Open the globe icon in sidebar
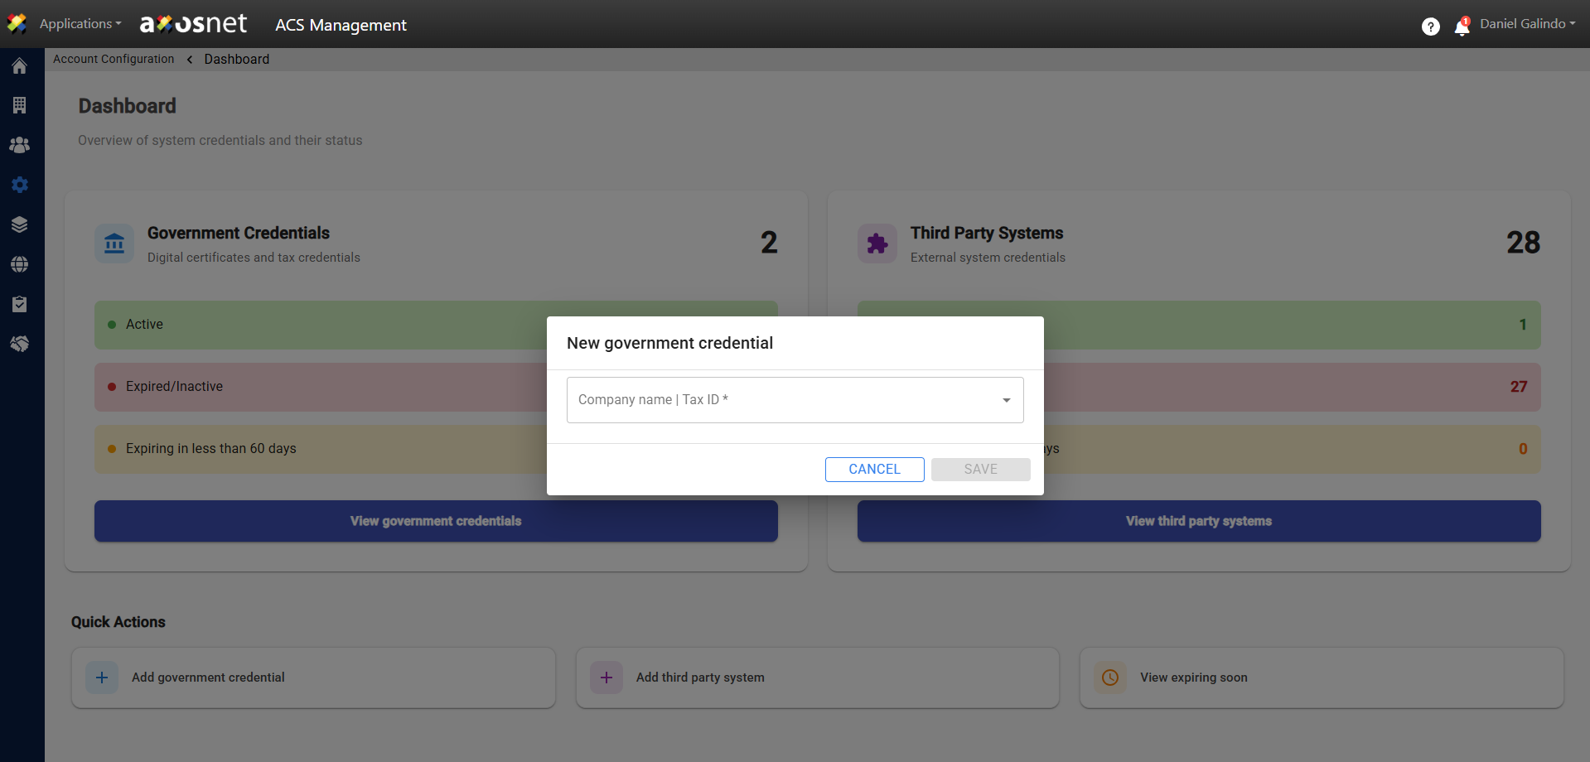1590x762 pixels. click(x=20, y=264)
